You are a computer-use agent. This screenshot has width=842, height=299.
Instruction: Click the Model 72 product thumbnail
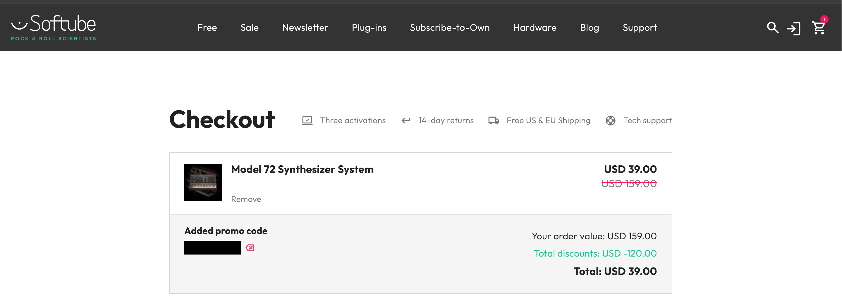click(x=203, y=182)
